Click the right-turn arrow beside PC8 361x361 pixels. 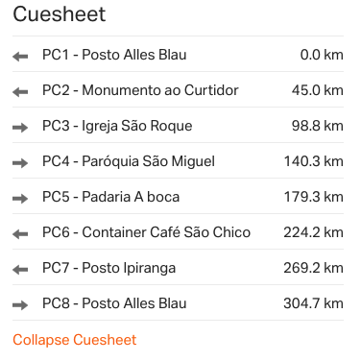[x=20, y=305]
